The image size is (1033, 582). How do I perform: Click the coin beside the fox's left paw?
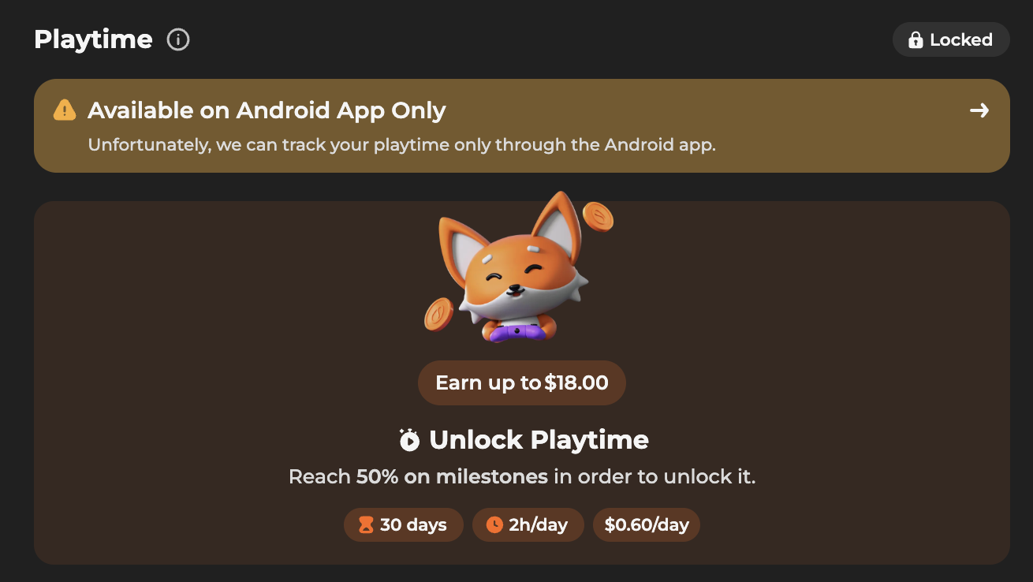coord(438,314)
